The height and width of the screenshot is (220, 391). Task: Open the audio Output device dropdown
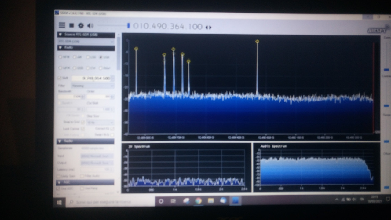click(x=97, y=163)
